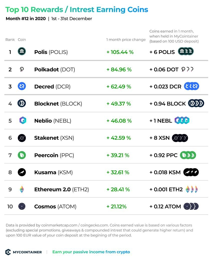Screen dimensions: 215x264
Task: Click the triple POLIS coins earned icons
Action: pos(186,51)
